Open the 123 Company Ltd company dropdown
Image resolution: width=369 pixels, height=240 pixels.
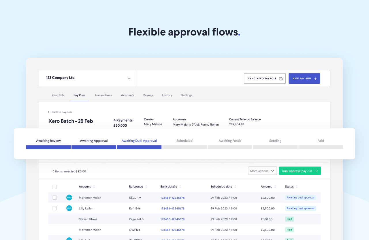tap(129, 78)
